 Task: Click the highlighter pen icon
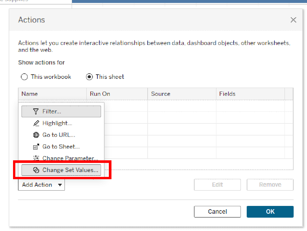[x=36, y=123]
